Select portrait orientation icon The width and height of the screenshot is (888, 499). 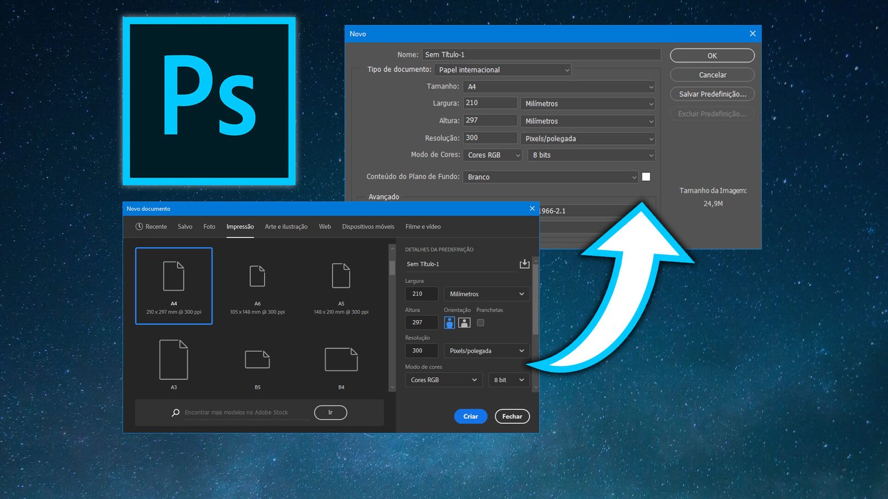click(x=450, y=322)
